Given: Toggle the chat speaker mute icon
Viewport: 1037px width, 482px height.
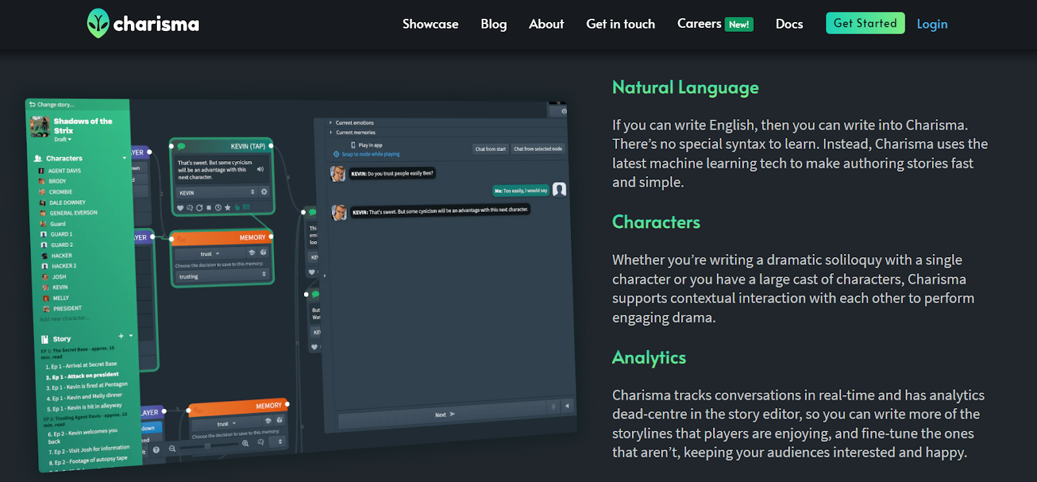Looking at the screenshot, I should [566, 406].
